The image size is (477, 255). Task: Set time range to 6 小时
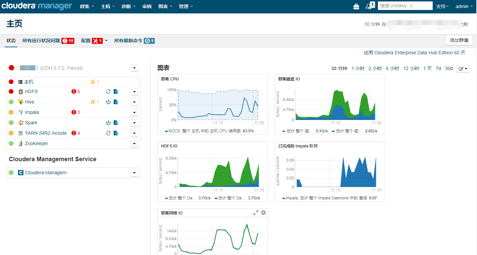click(x=392, y=68)
